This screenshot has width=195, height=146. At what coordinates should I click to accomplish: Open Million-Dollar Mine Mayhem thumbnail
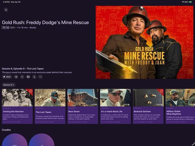click(x=180, y=98)
